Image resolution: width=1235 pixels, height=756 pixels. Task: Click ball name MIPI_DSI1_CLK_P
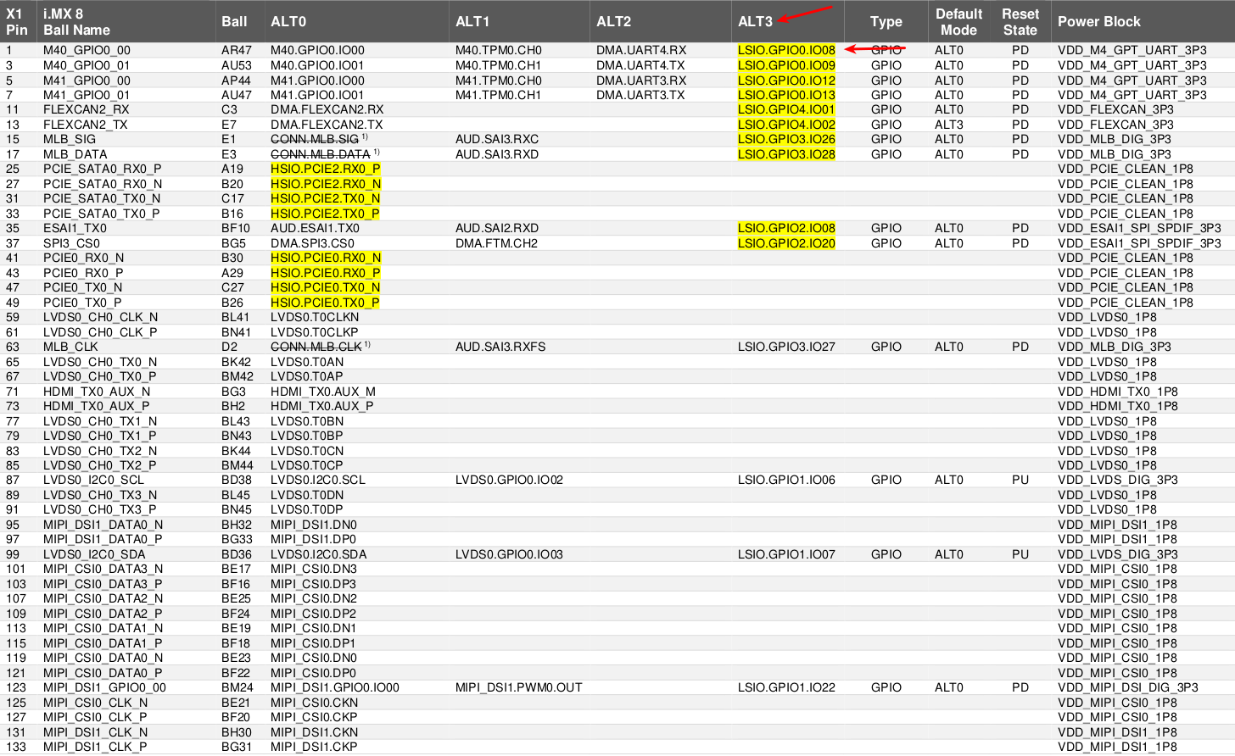click(95, 747)
